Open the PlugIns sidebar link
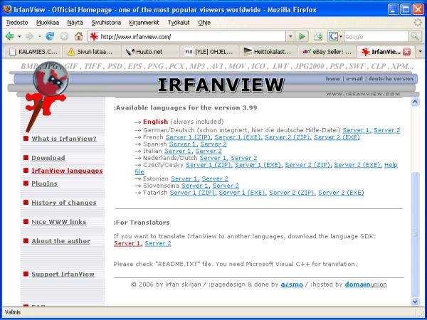The image size is (427, 320). 45,183
